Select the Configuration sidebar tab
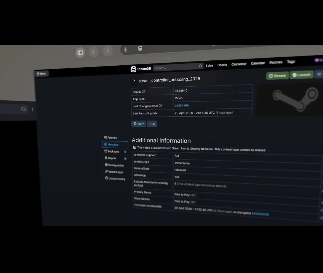This screenshot has height=273, width=323. click(x=114, y=165)
